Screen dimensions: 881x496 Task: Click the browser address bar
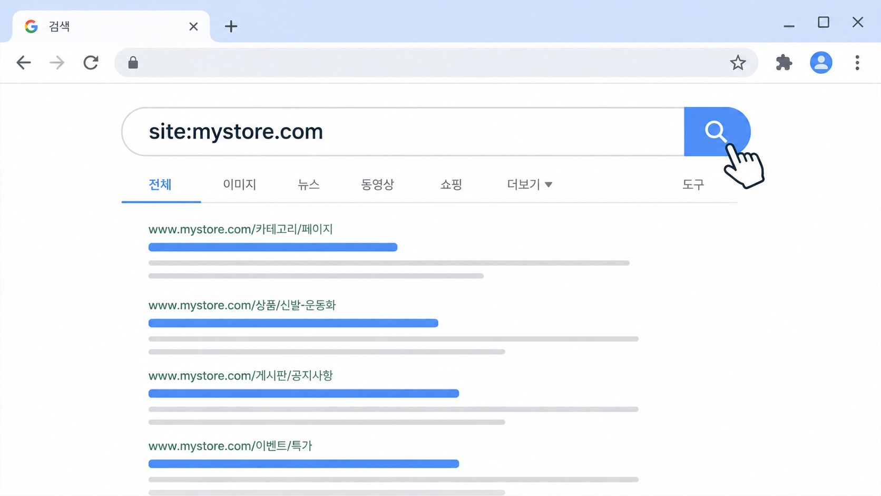436,63
